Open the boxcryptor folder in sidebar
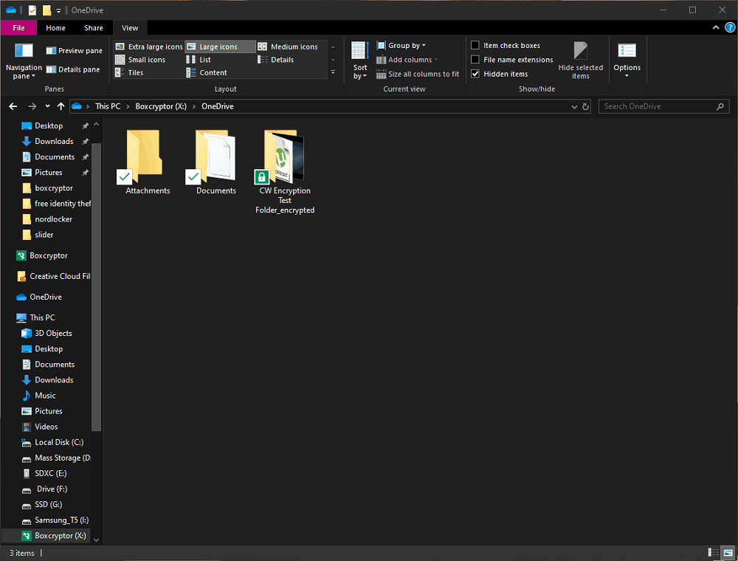The image size is (738, 561). (x=54, y=187)
